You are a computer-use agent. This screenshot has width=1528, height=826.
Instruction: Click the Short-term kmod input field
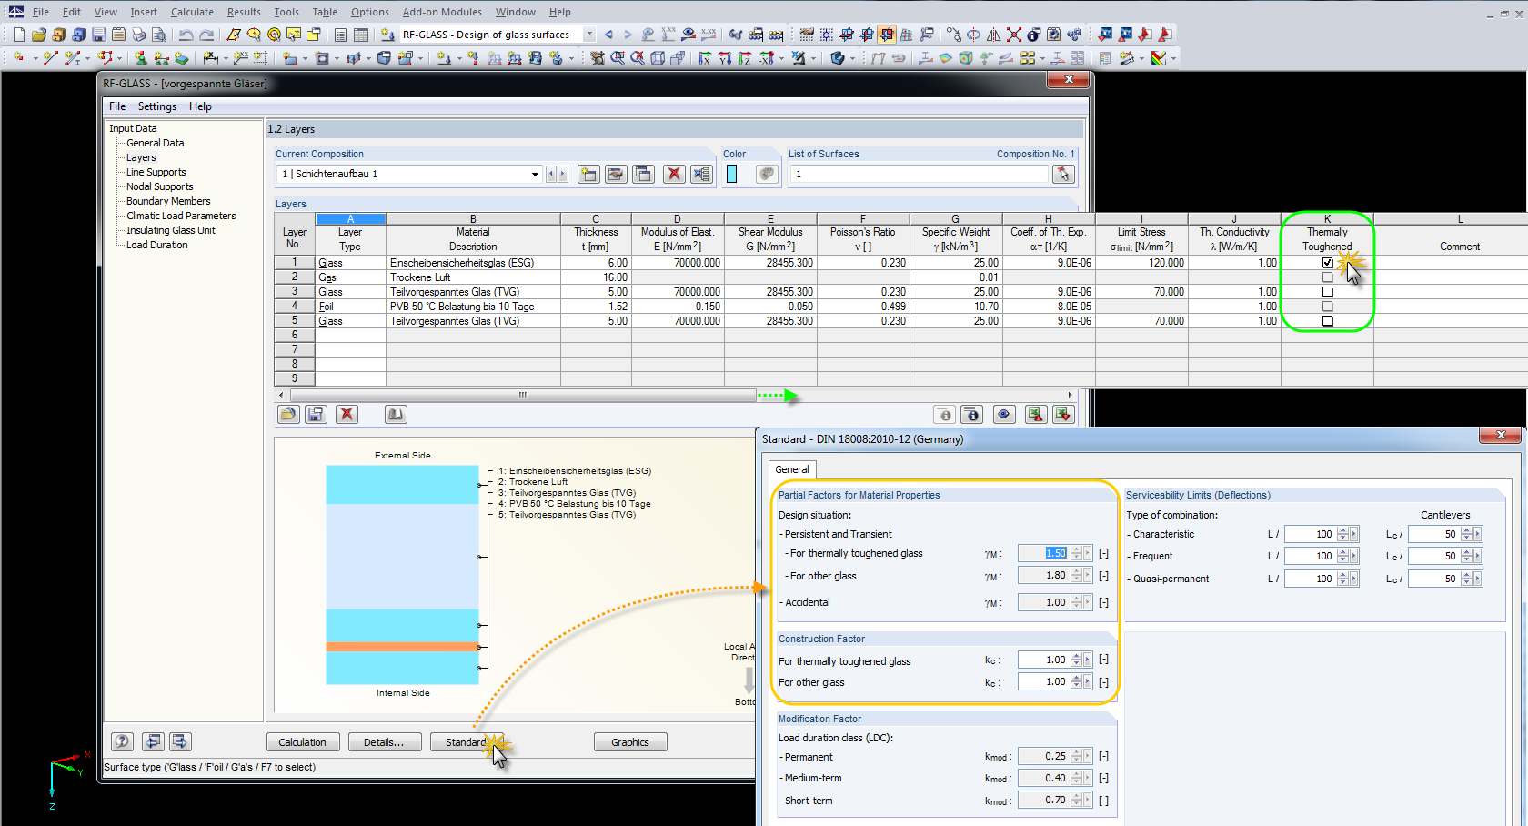pos(1043,801)
